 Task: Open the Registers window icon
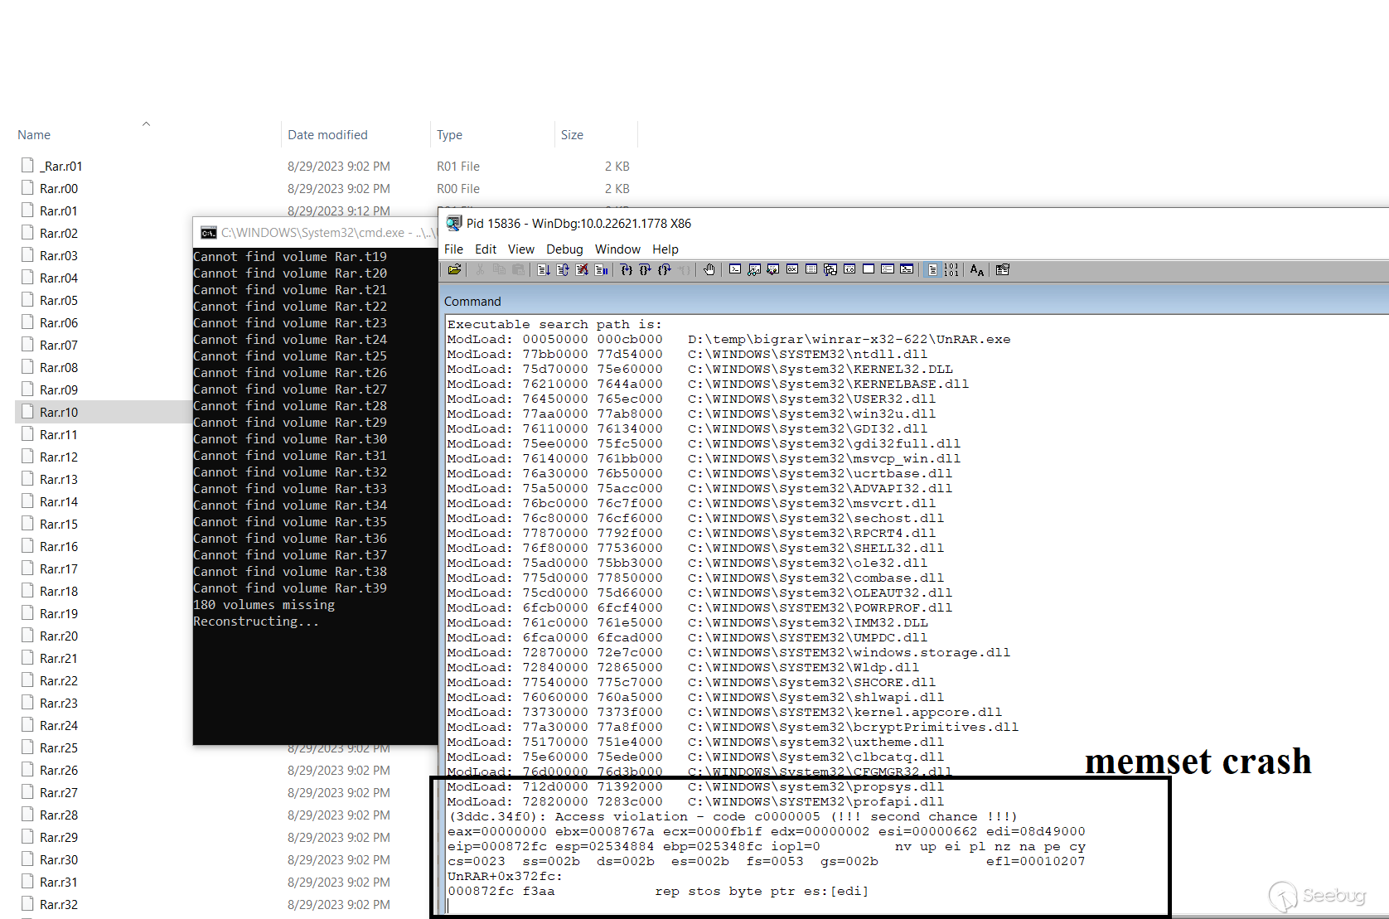(x=792, y=270)
